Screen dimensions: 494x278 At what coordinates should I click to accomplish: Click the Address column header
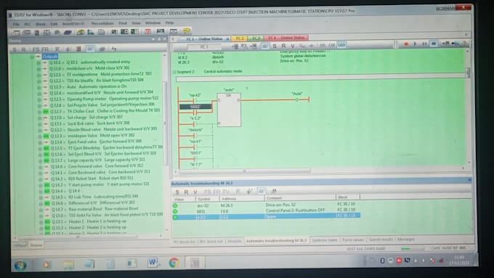[x=242, y=198]
